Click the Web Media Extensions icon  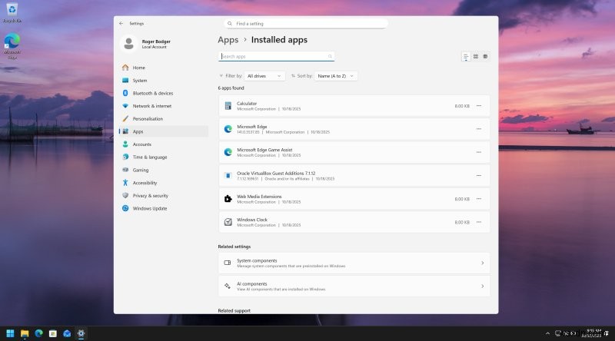228,199
